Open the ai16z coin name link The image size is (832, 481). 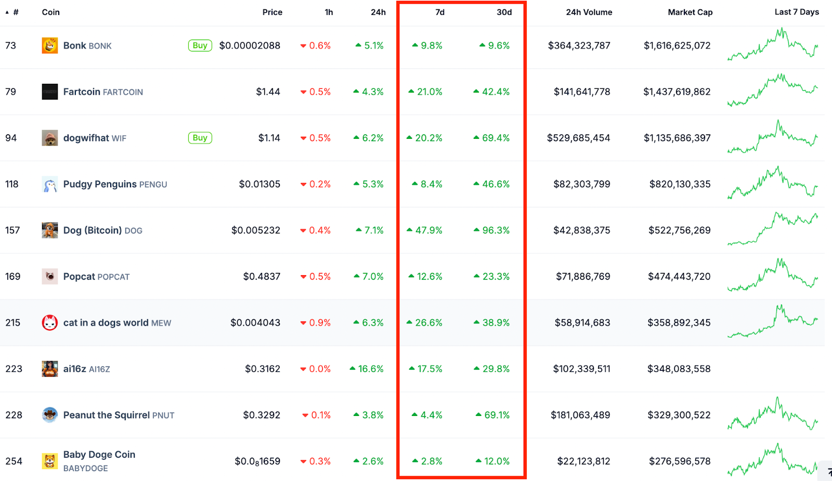pyautogui.click(x=74, y=369)
